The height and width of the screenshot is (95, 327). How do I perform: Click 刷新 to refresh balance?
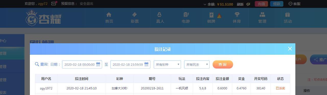pos(240,4)
